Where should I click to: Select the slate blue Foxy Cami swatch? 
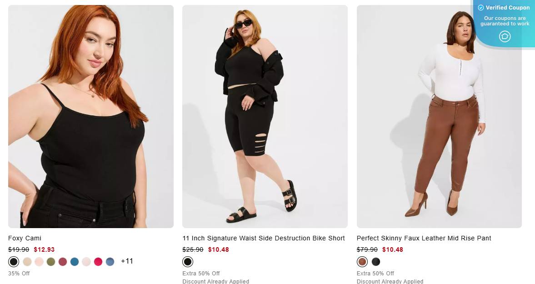click(x=110, y=262)
